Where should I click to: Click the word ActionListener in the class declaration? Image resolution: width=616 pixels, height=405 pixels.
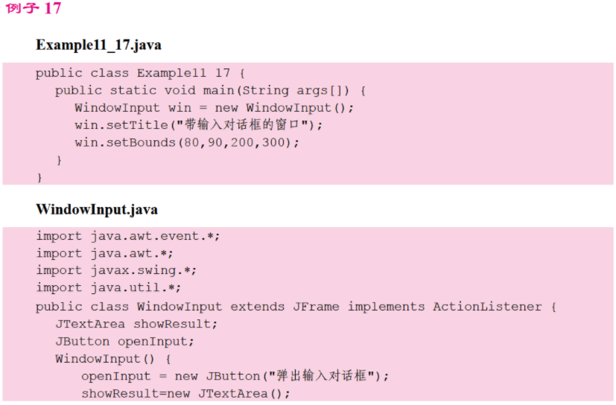tap(491, 307)
